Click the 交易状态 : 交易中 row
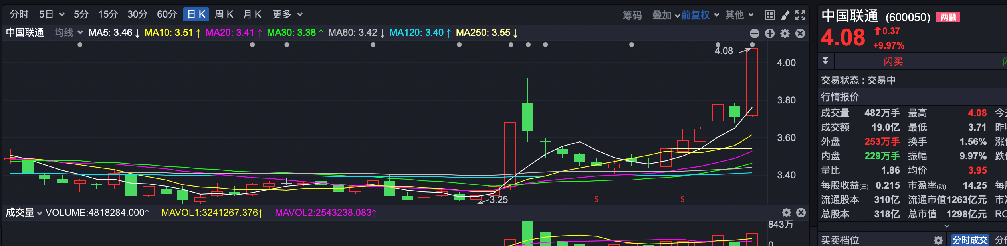 pyautogui.click(x=912, y=80)
